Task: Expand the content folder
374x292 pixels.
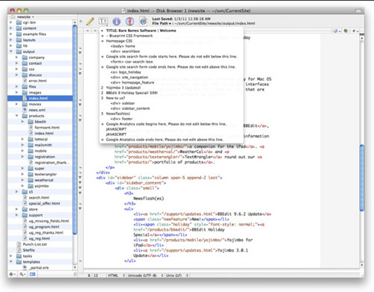Action: tap(11, 28)
